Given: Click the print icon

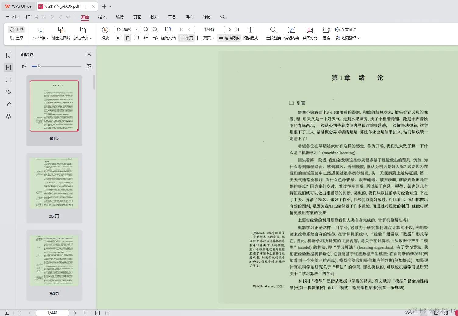Looking at the screenshot, I should (x=44, y=17).
